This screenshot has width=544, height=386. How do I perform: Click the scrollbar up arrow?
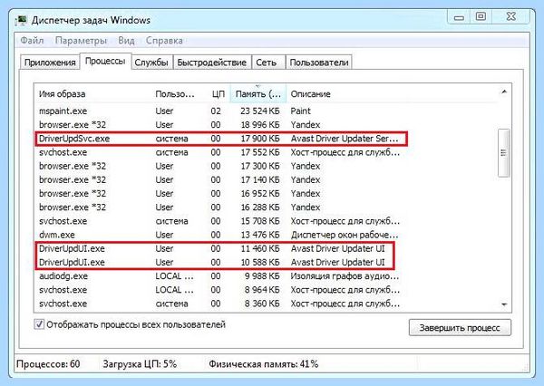click(x=504, y=92)
